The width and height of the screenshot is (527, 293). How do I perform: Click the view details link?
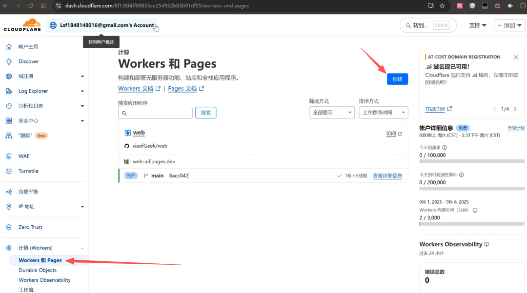387,176
